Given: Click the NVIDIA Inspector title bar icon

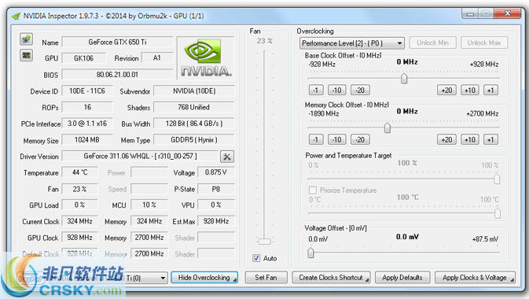Looking at the screenshot, I should [16, 16].
